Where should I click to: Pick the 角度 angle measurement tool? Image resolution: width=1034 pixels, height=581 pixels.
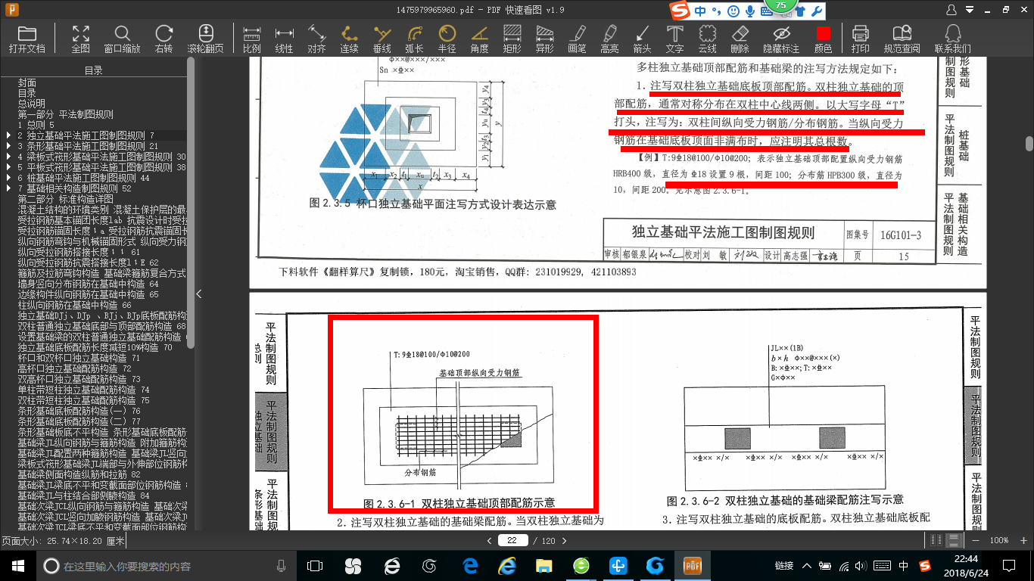[x=479, y=39]
